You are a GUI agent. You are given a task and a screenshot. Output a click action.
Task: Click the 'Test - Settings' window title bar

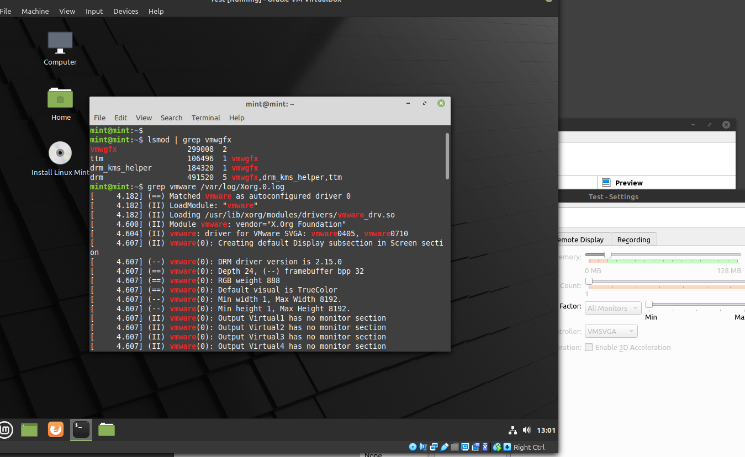pyautogui.click(x=652, y=196)
